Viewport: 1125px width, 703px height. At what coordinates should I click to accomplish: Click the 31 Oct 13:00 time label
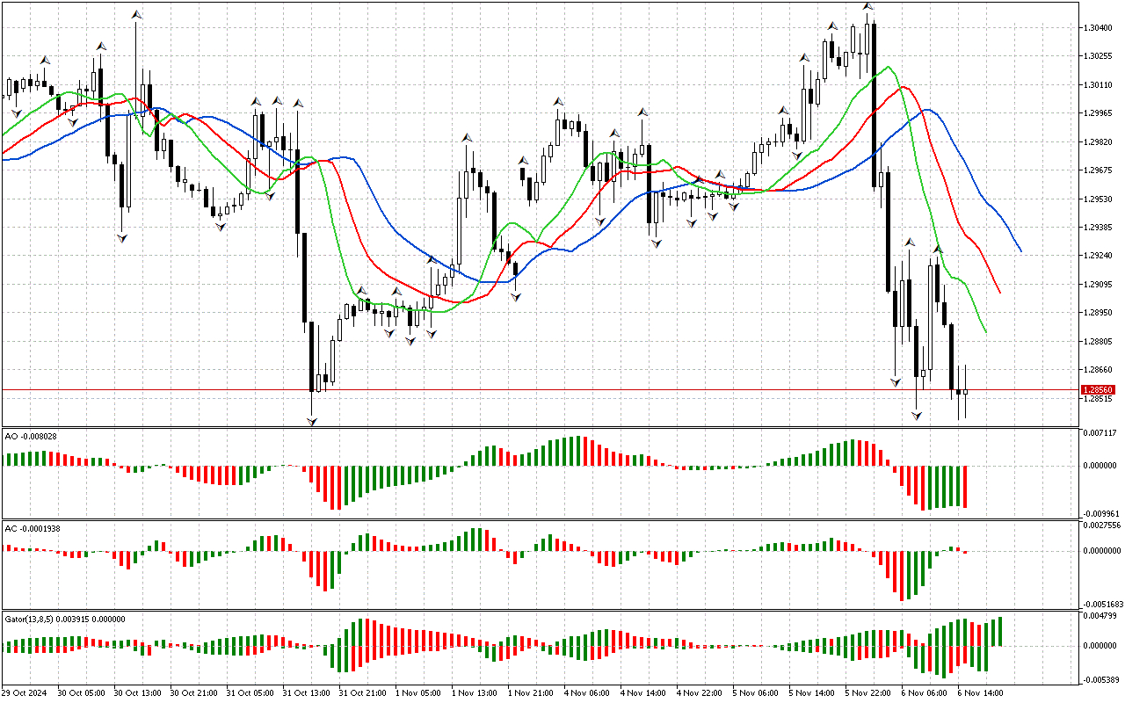click(307, 693)
